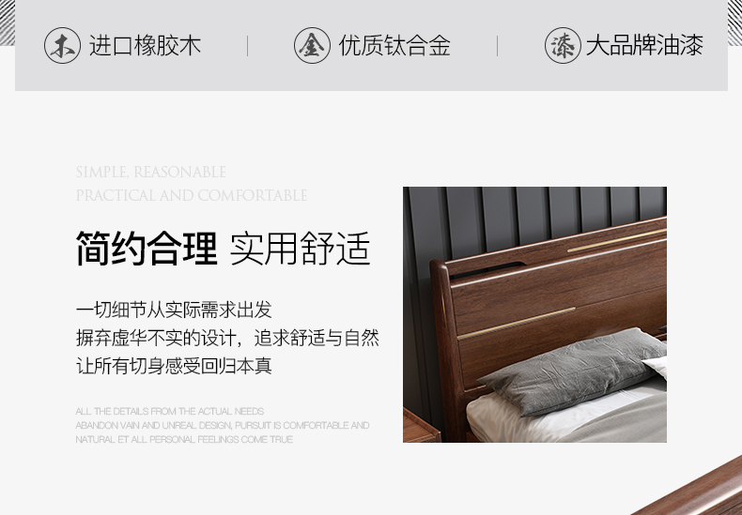Click the circular 木 wood icon
This screenshot has height=515, width=742.
click(63, 45)
